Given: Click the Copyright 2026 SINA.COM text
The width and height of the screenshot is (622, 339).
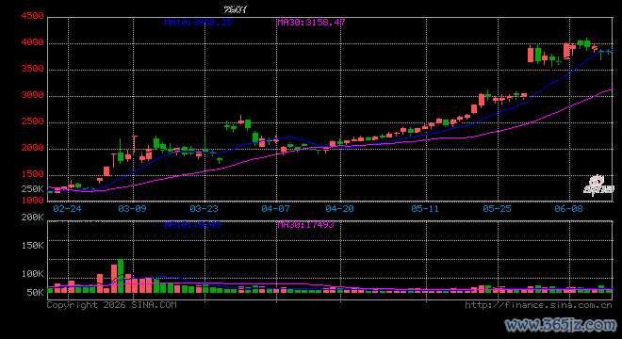Looking at the screenshot, I should point(112,305).
